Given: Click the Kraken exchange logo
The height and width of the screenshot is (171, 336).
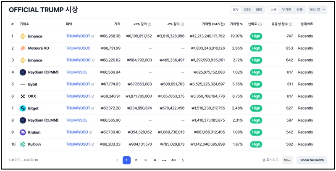Looking at the screenshot, I should (x=23, y=132).
